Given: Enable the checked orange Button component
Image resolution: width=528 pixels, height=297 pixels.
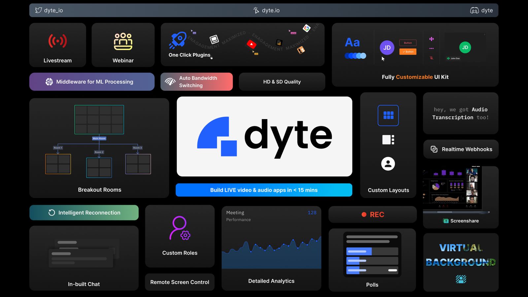Looking at the screenshot, I should [x=408, y=51].
